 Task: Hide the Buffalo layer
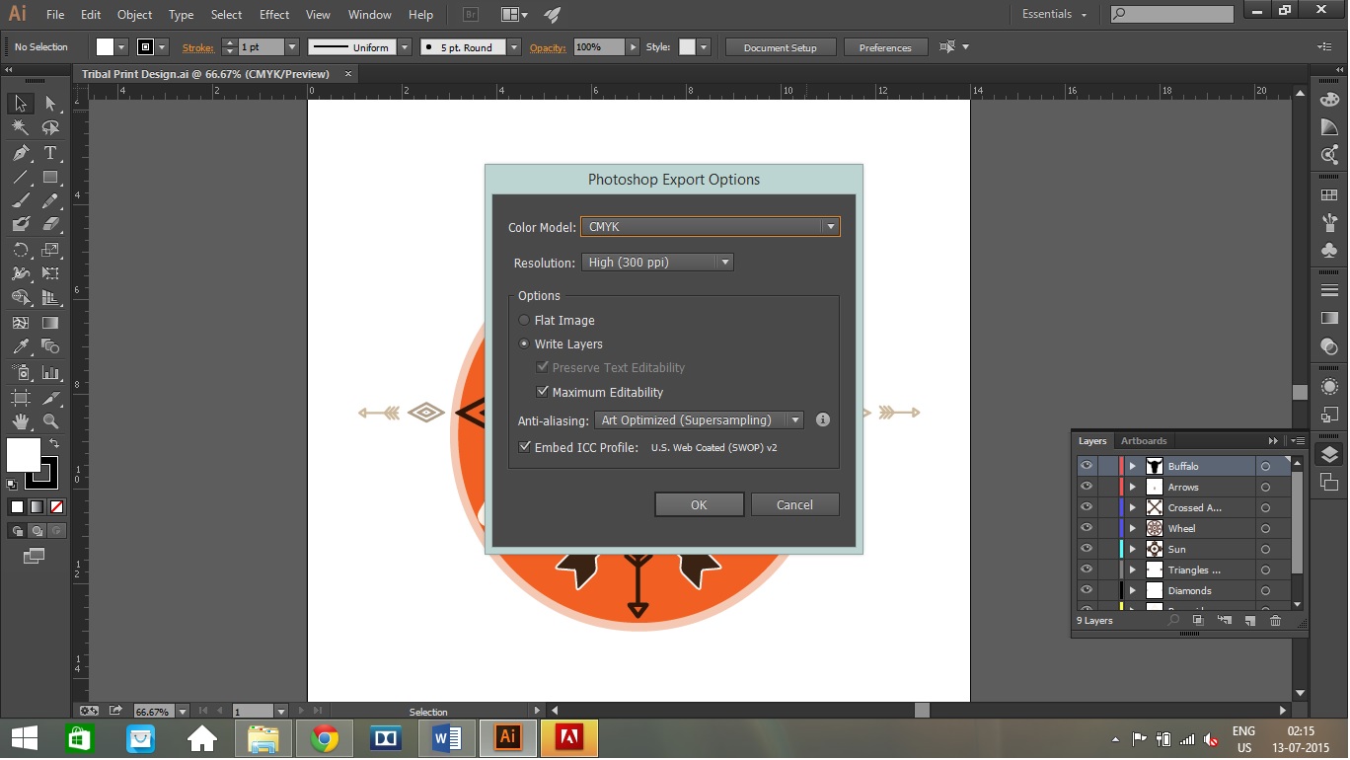(1087, 466)
